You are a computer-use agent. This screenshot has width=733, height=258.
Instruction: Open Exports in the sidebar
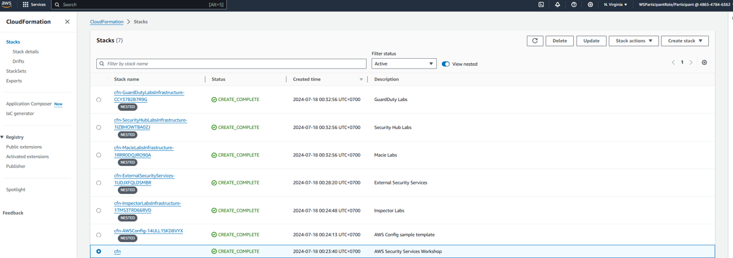point(14,80)
